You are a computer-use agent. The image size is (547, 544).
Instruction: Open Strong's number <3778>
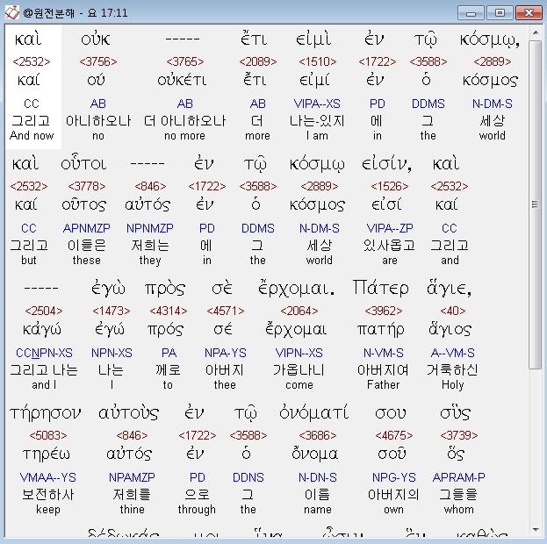coord(87,186)
